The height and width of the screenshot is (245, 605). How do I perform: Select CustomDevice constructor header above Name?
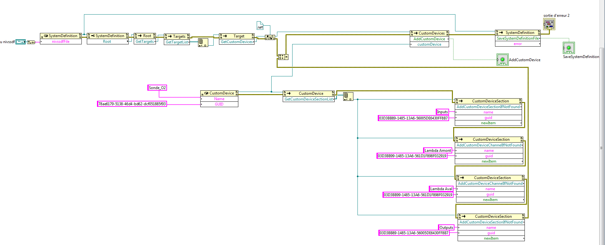[219, 93]
